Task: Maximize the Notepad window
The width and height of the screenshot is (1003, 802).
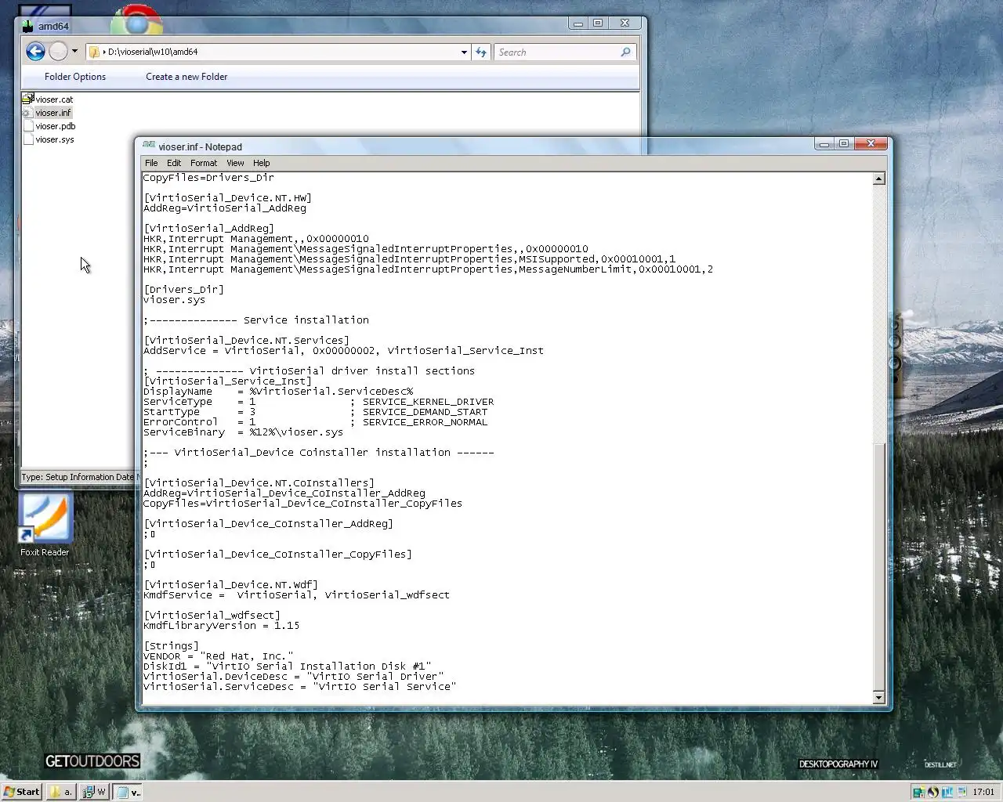Action: (x=844, y=144)
